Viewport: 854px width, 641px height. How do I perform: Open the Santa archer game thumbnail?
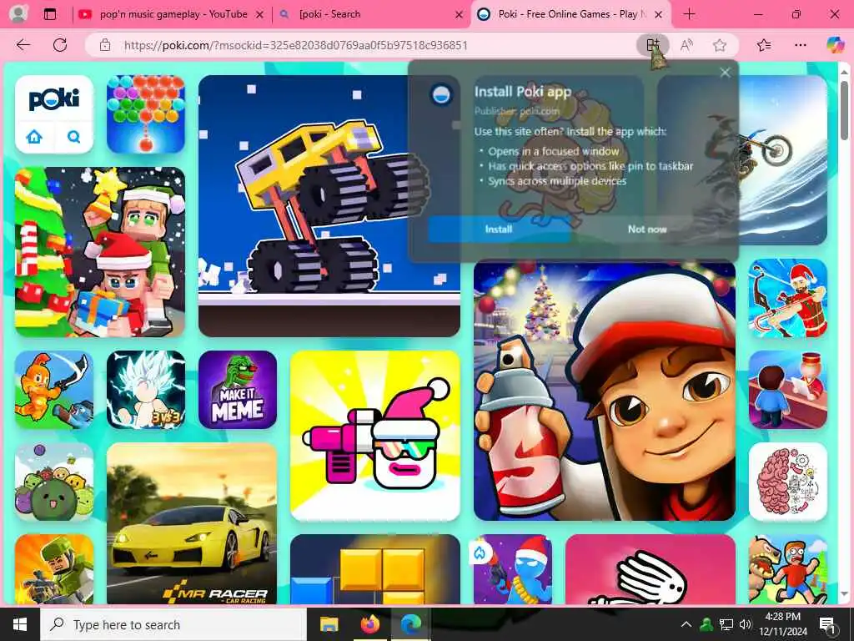point(788,298)
